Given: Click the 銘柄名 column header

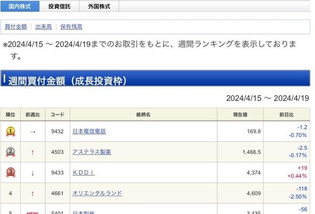Looking at the screenshot, I should (x=143, y=115).
